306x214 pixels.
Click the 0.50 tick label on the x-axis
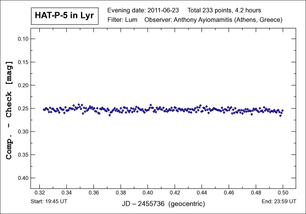(x=283, y=192)
